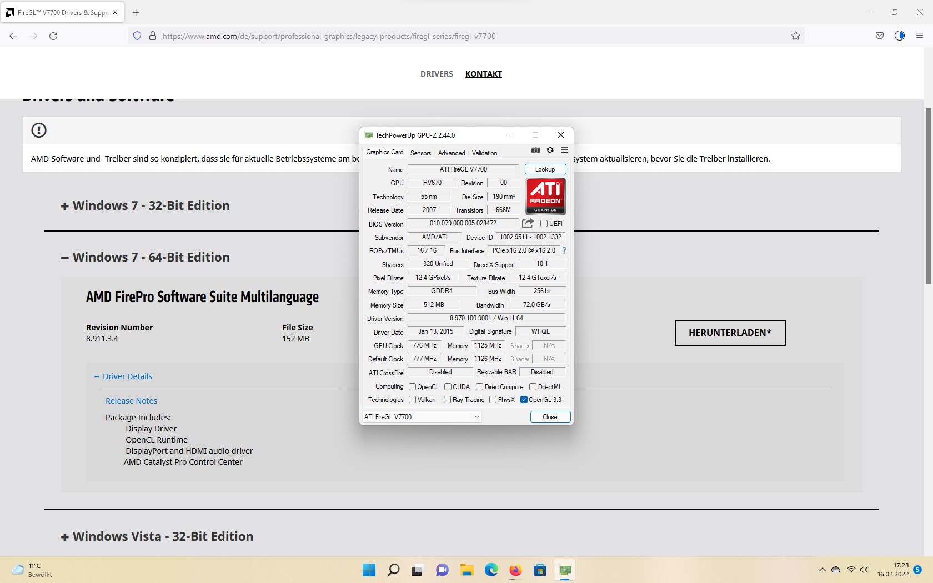Click the HERUNTERLADEN download button

[x=730, y=333]
